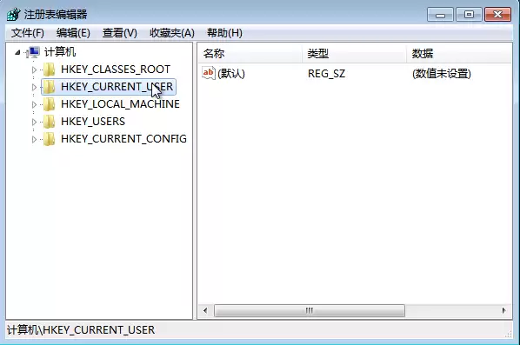Screen dimensions: 520x345
Task: Open the 文件(F) menu
Action: click(28, 33)
